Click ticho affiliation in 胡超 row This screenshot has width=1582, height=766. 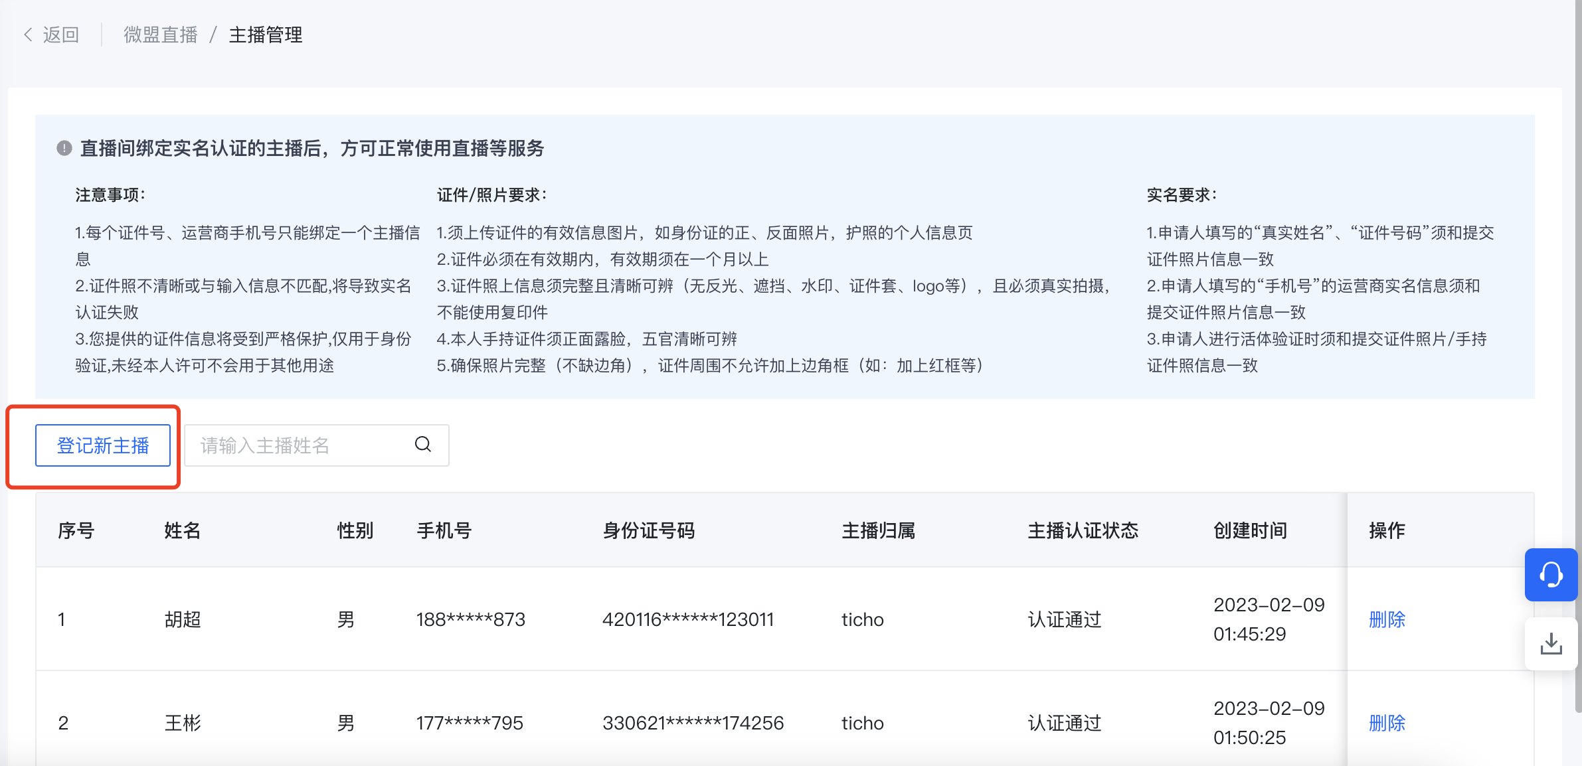(x=863, y=619)
